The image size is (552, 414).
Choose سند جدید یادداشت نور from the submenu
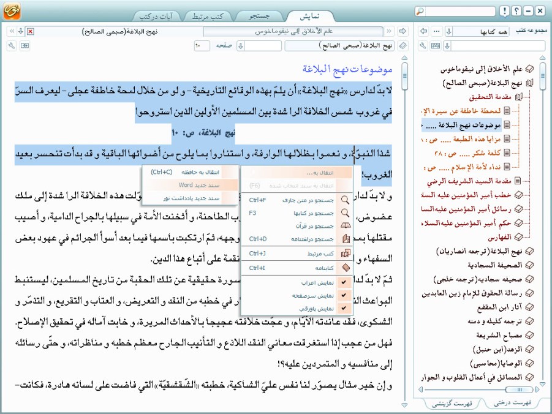click(191, 198)
